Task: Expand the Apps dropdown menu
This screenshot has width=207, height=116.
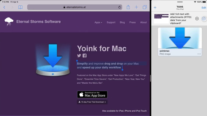Action: point(98,23)
